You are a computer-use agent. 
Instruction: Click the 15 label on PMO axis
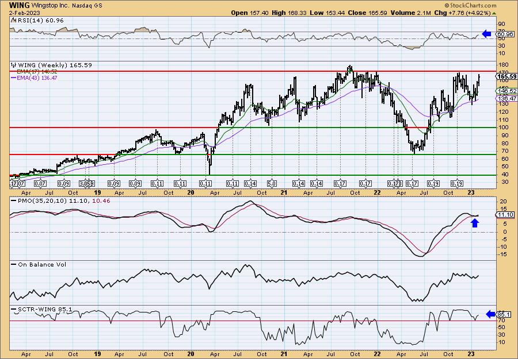click(504, 209)
